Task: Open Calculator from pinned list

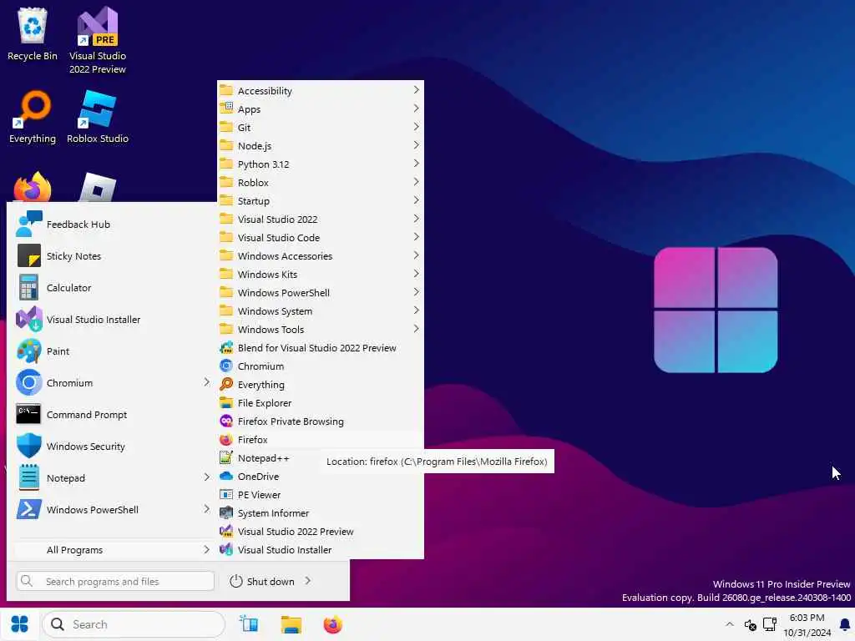Action: (x=112, y=287)
